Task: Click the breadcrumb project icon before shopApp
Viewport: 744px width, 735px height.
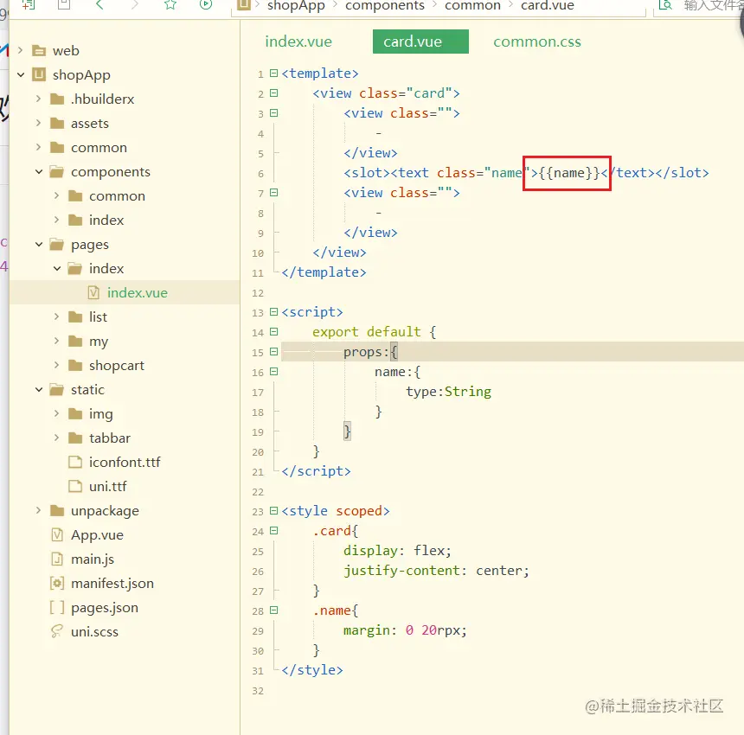Action: point(243,4)
